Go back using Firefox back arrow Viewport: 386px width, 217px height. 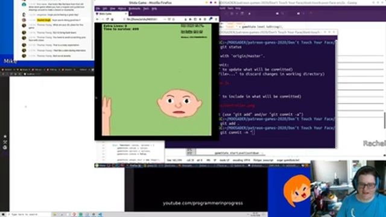coord(97,19)
